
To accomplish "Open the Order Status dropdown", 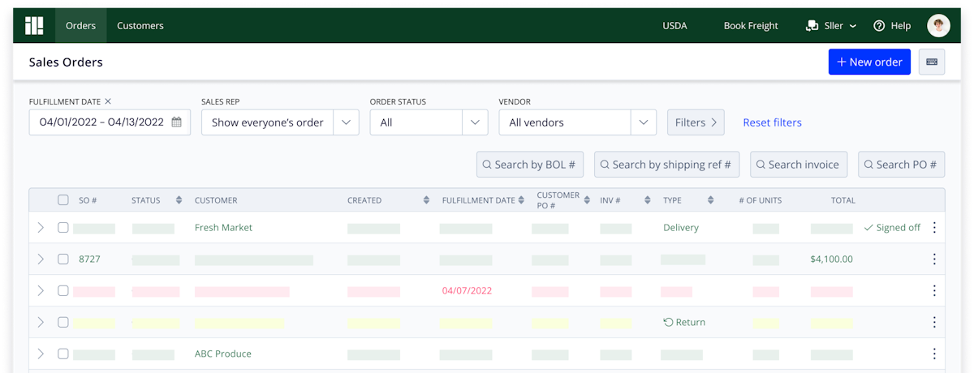I will click(429, 122).
